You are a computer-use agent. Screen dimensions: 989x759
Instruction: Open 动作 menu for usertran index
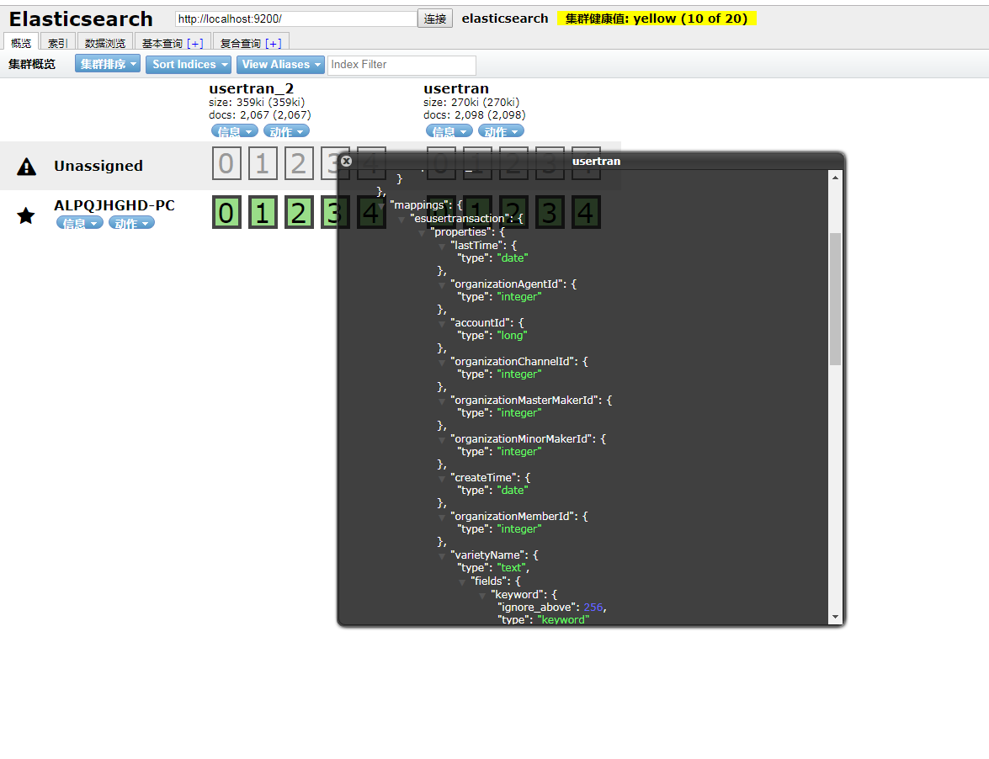coord(501,131)
